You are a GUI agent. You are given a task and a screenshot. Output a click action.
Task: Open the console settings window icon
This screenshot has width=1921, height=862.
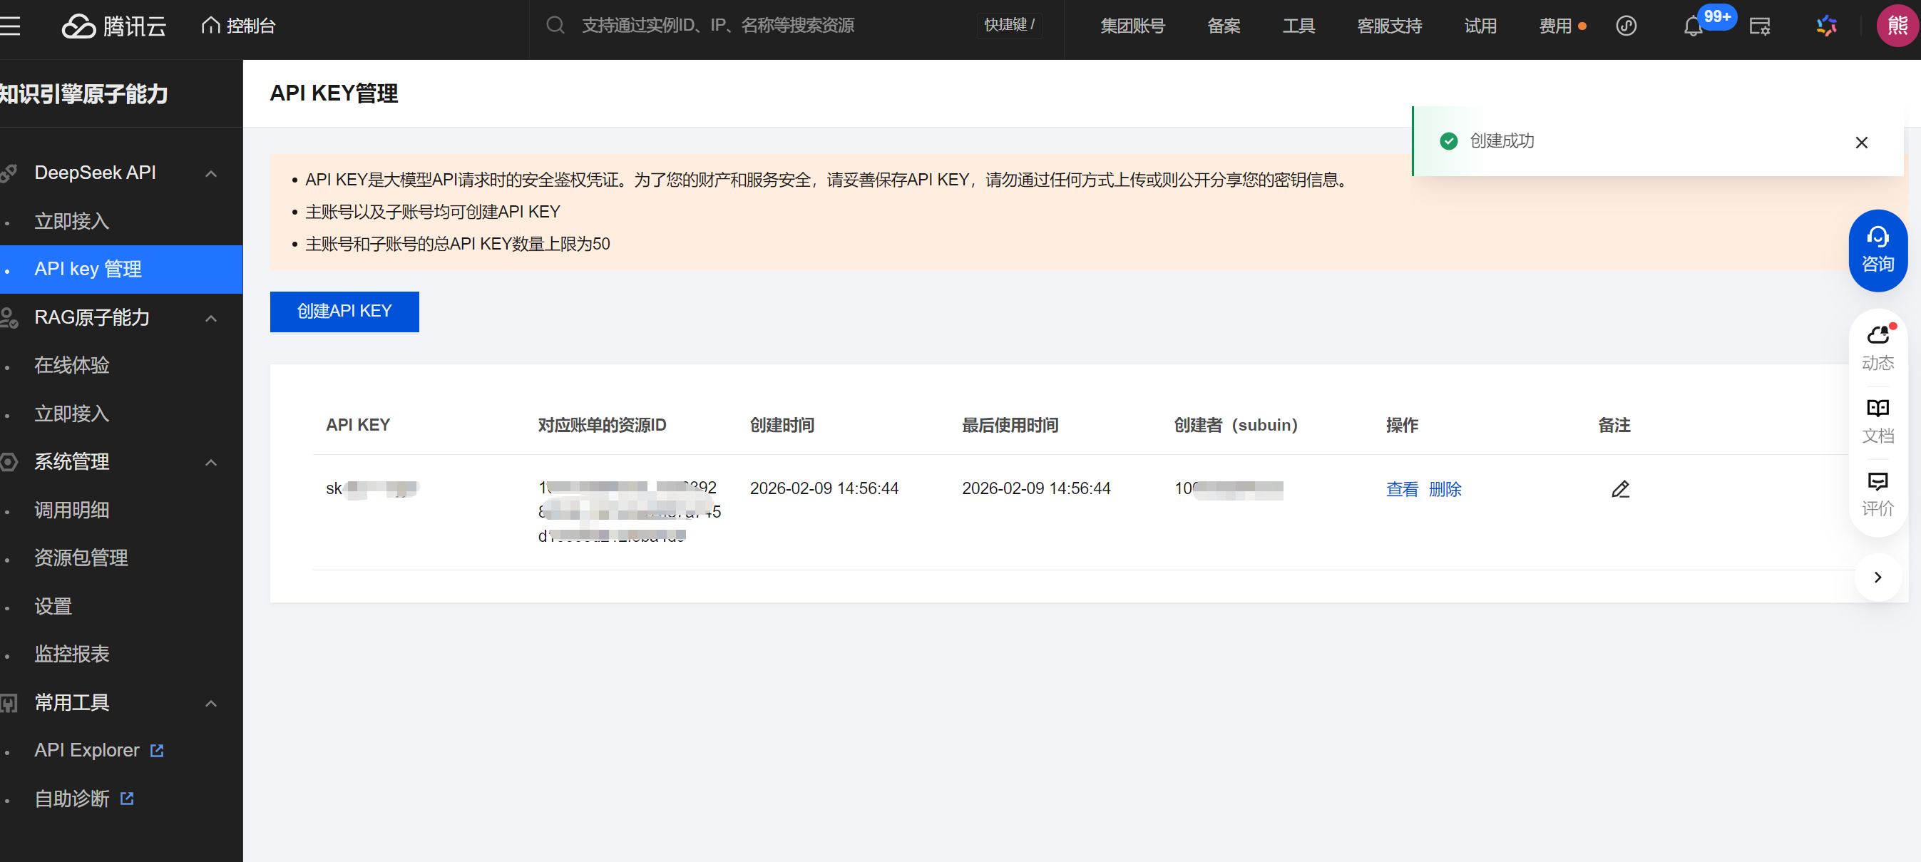tap(1760, 25)
